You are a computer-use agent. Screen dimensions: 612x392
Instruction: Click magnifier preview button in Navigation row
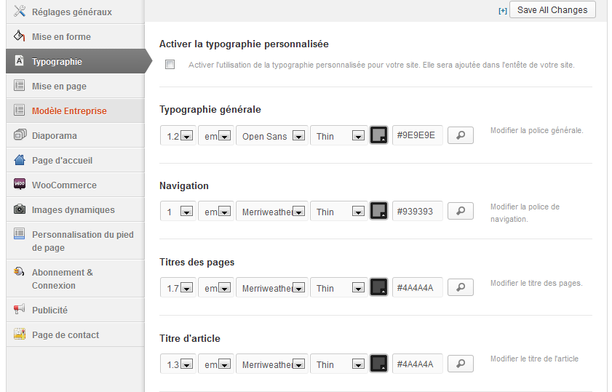[460, 212]
